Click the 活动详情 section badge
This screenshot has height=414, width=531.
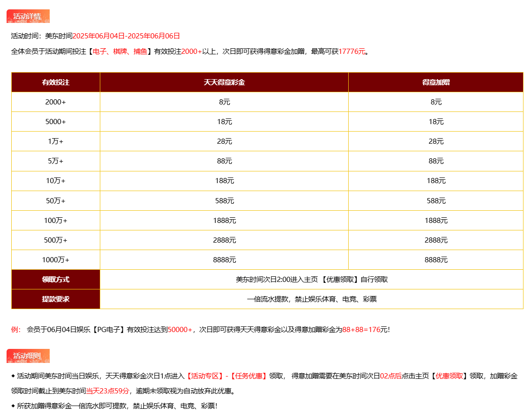[28, 16]
